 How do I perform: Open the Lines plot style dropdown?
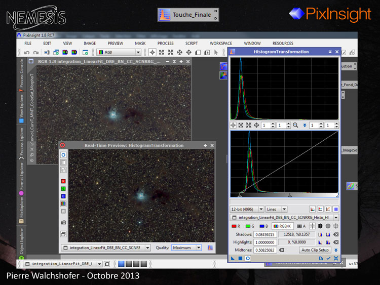[276, 209]
